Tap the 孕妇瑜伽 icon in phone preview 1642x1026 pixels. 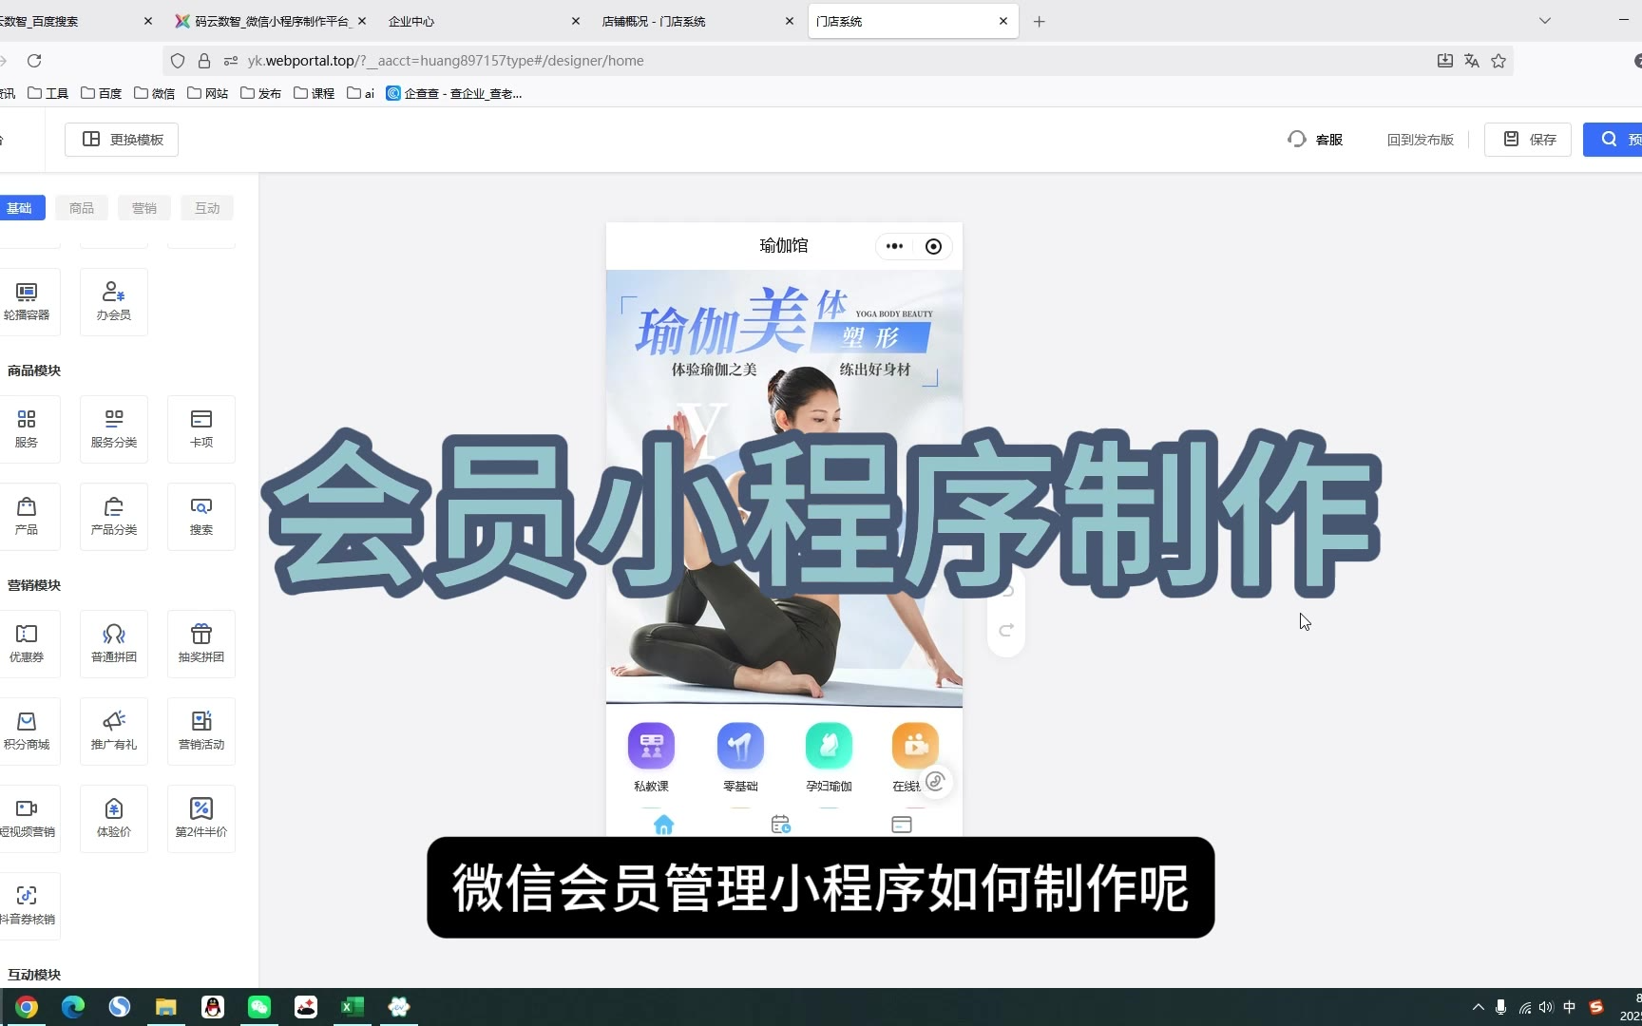(x=829, y=746)
